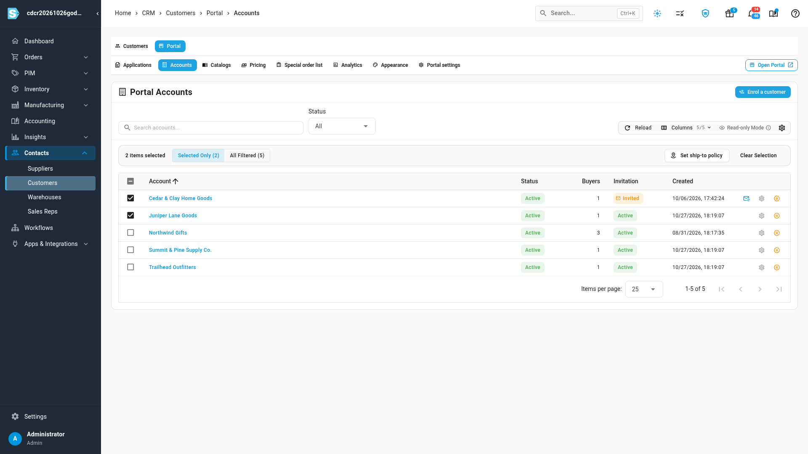Screen dimensions: 808x454
Task: Open the Applications tab
Action: [x=133, y=65]
